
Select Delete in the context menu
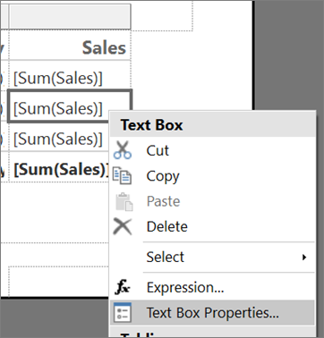(213, 226)
